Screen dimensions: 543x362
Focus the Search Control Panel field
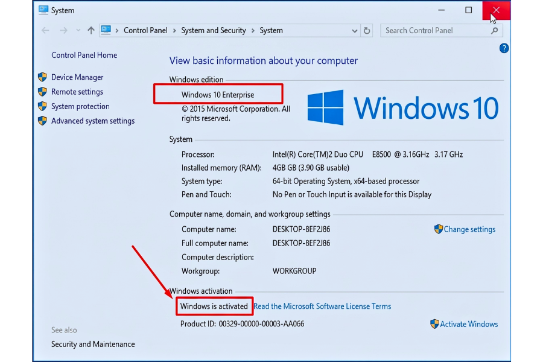pyautogui.click(x=441, y=31)
